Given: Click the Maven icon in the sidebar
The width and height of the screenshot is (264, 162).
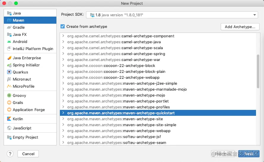Looking at the screenshot, I should click(x=9, y=20).
